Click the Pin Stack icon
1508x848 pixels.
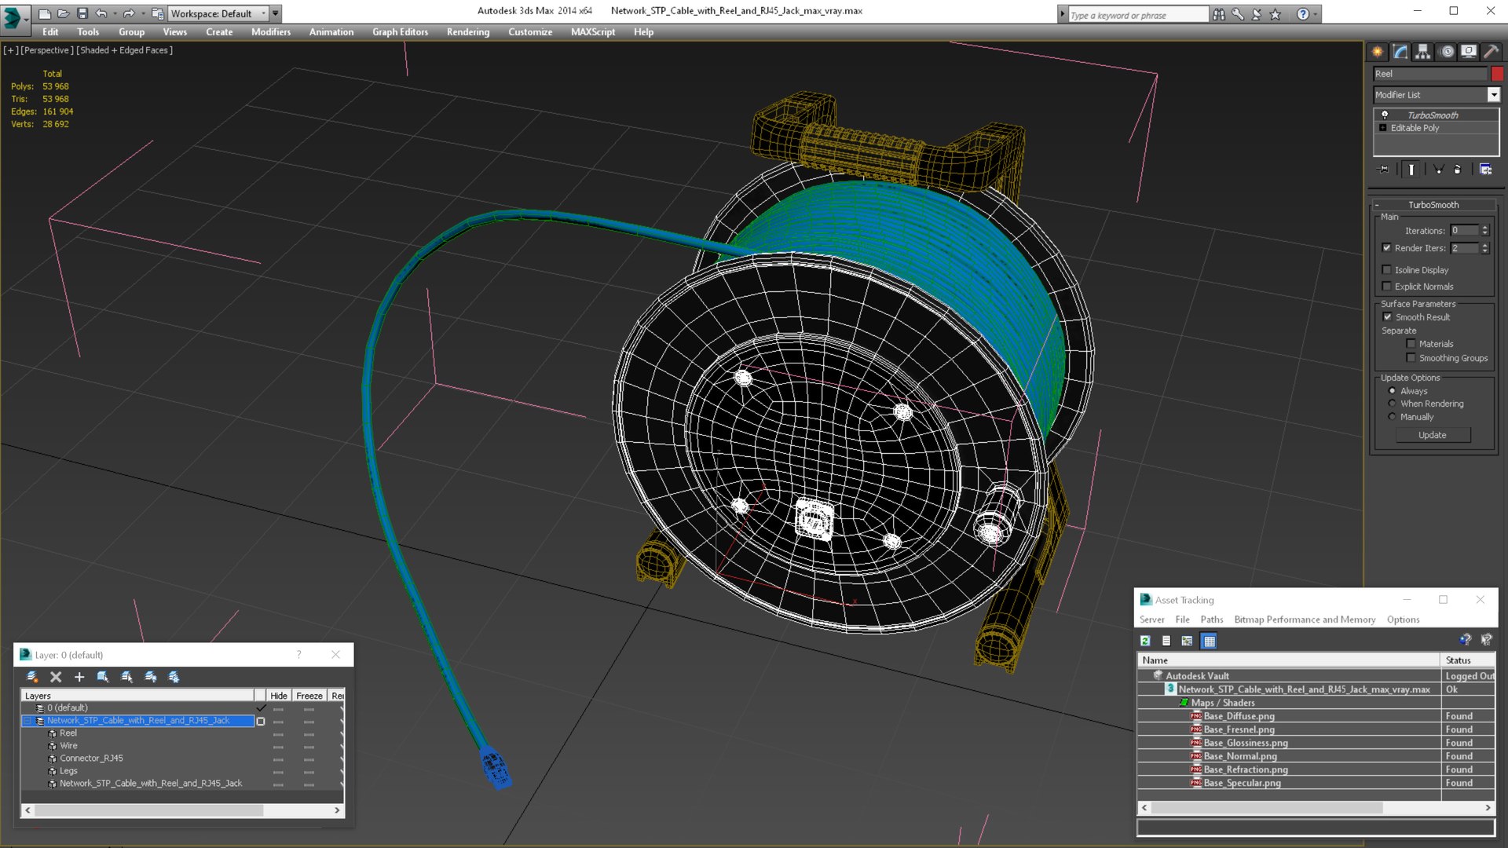1384,169
